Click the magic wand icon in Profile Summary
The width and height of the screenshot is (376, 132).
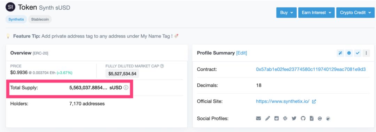[340, 53]
